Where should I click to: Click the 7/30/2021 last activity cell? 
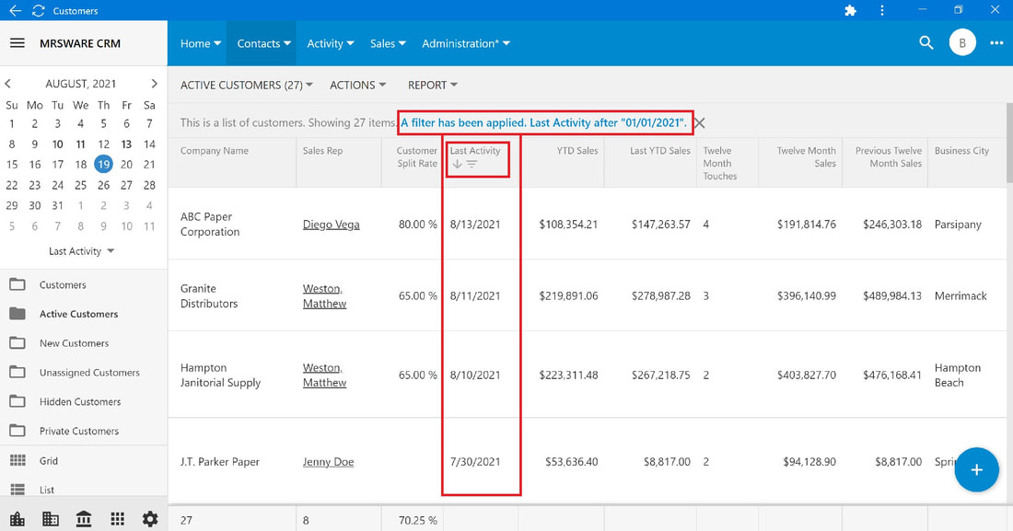475,462
